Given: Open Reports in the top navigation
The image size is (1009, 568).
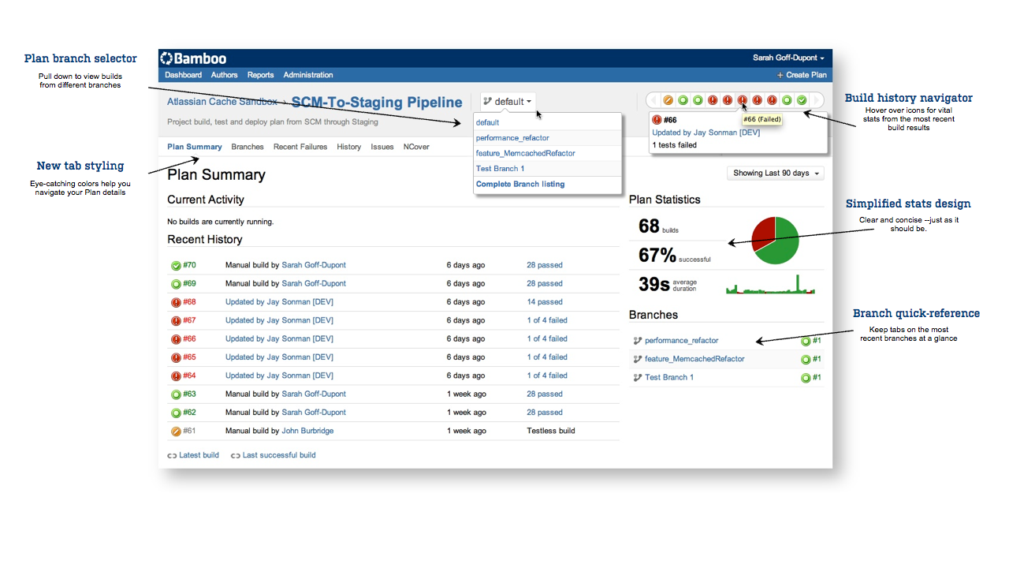Looking at the screenshot, I should 261,75.
